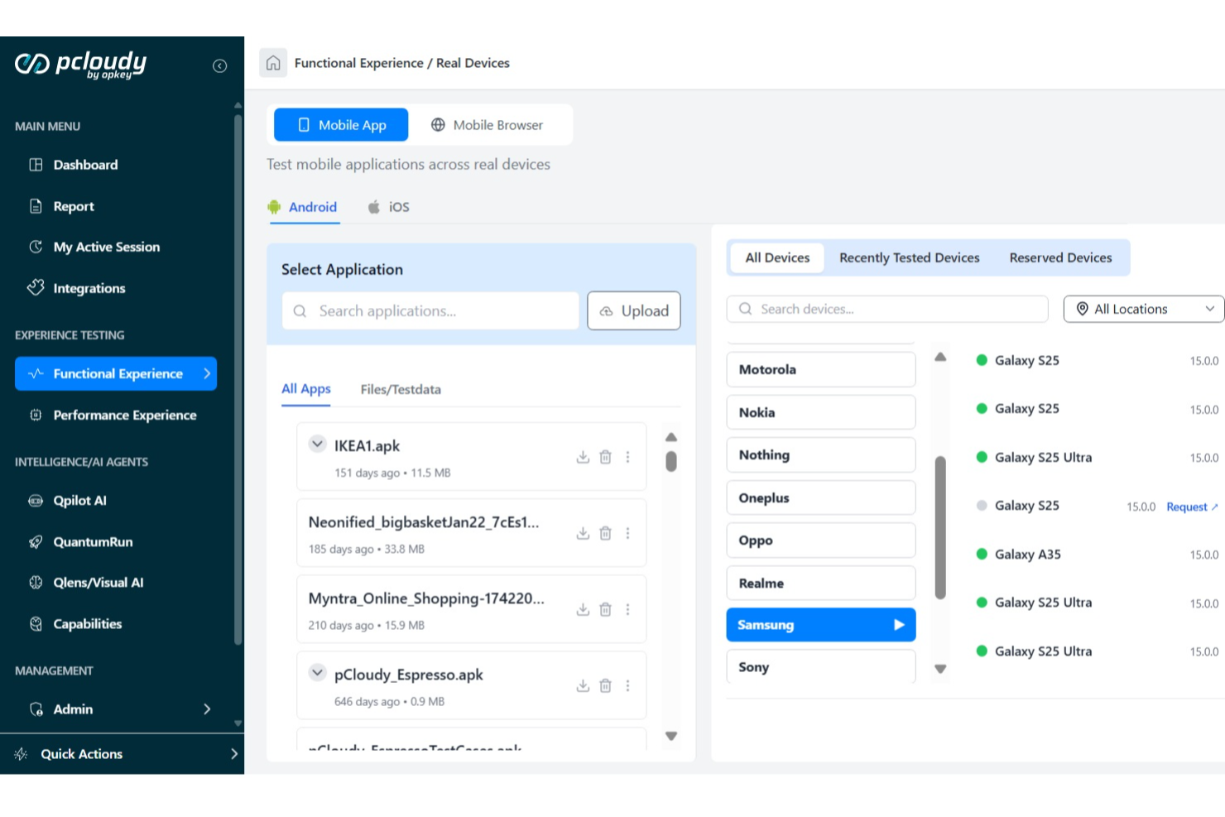Select the All Devices tab
The image size is (1225, 817).
pos(777,258)
